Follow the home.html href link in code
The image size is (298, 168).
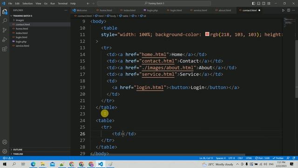click(x=154, y=55)
